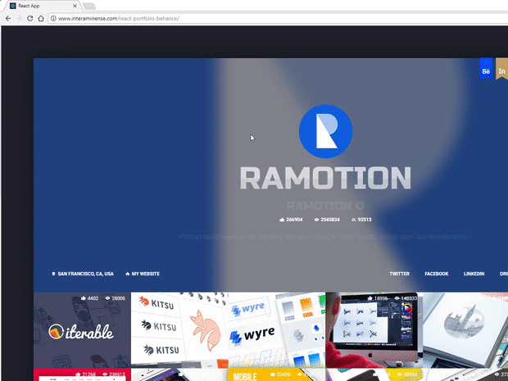Open the Behance ribbon badge

(x=486, y=69)
